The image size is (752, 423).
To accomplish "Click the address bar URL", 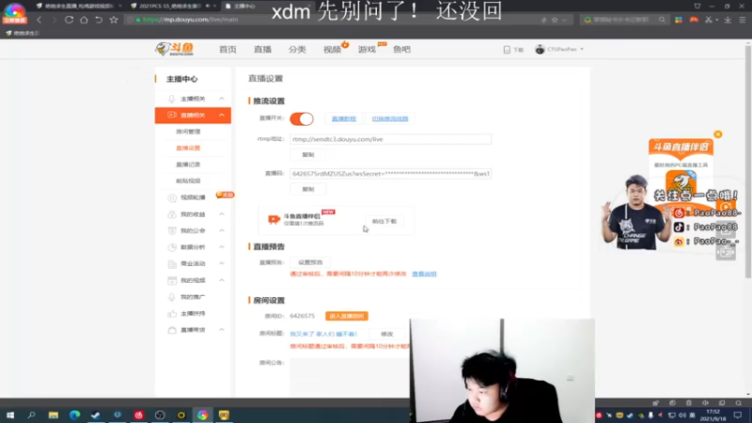I will pyautogui.click(x=191, y=20).
